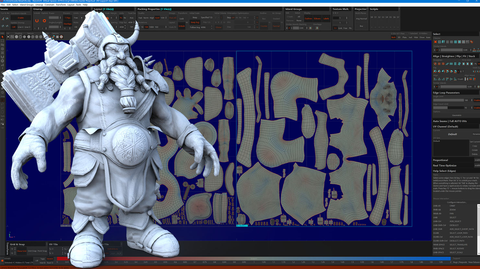Image resolution: width=480 pixels, height=269 pixels.
Task: Click the last circular shading icon in viewport toolbar
Action: 61,37
